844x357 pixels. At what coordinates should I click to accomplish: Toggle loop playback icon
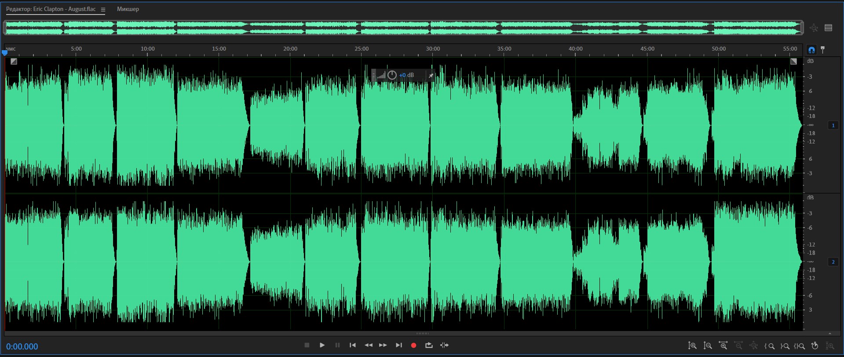point(429,346)
